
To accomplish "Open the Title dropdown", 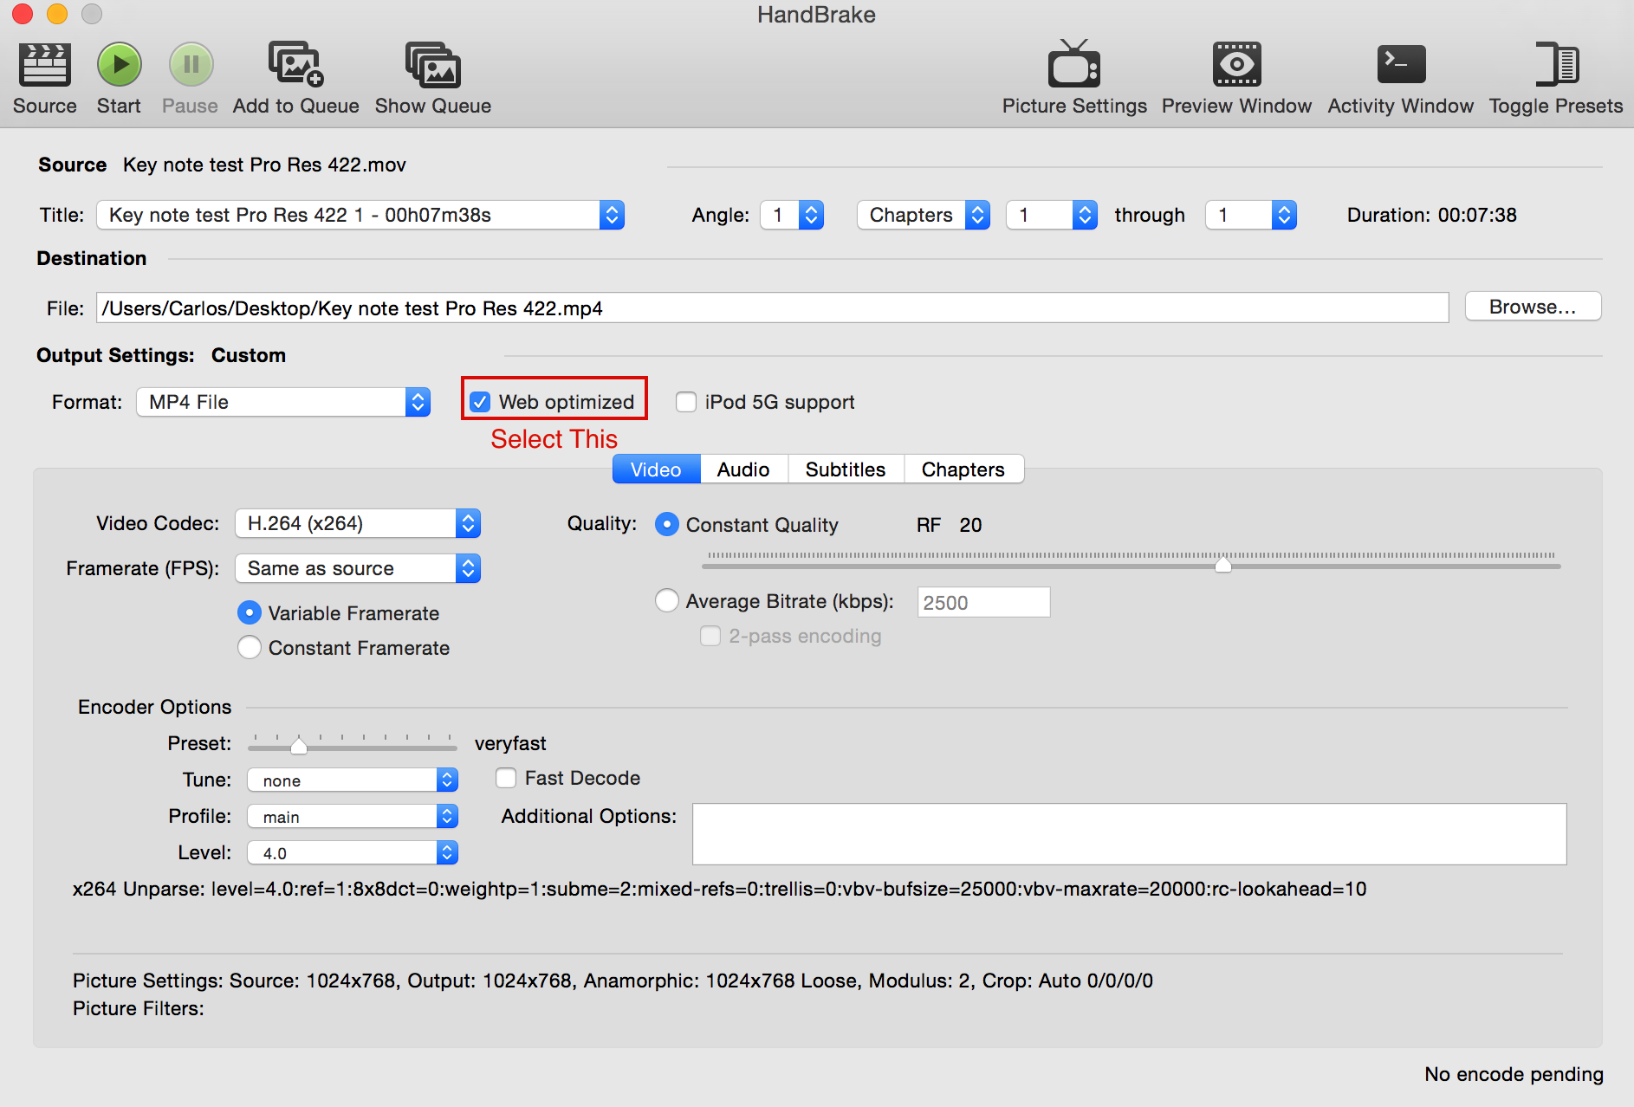I will [360, 215].
